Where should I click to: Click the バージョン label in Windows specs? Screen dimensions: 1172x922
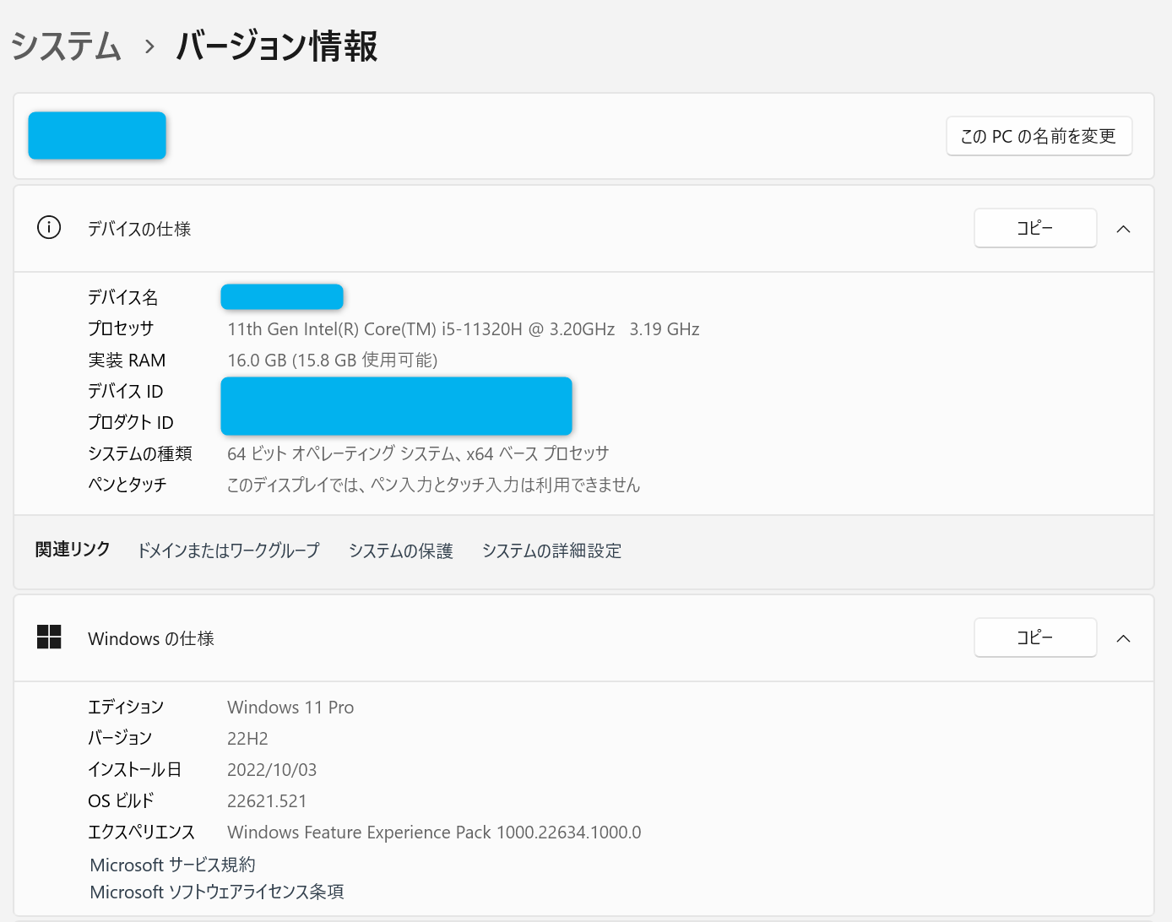tap(120, 738)
